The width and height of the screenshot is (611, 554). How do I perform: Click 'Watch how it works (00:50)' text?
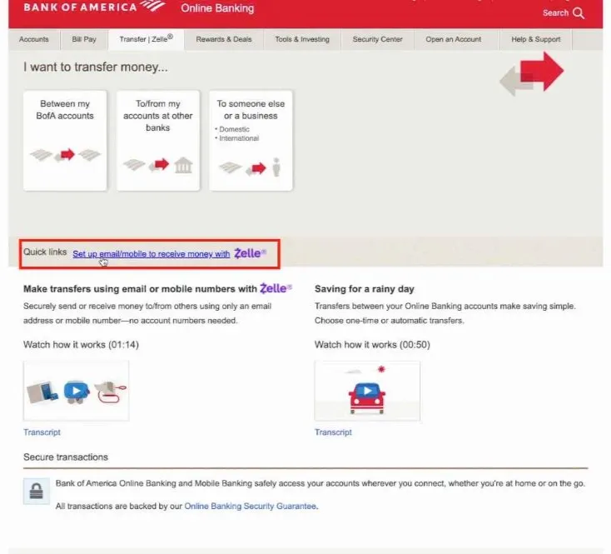coord(372,345)
